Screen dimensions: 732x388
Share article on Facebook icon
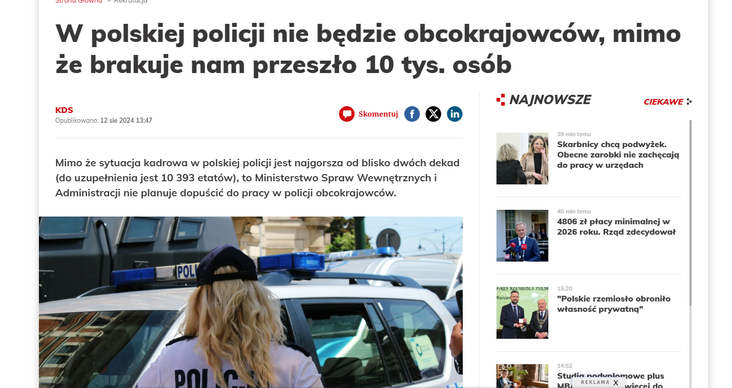412,114
